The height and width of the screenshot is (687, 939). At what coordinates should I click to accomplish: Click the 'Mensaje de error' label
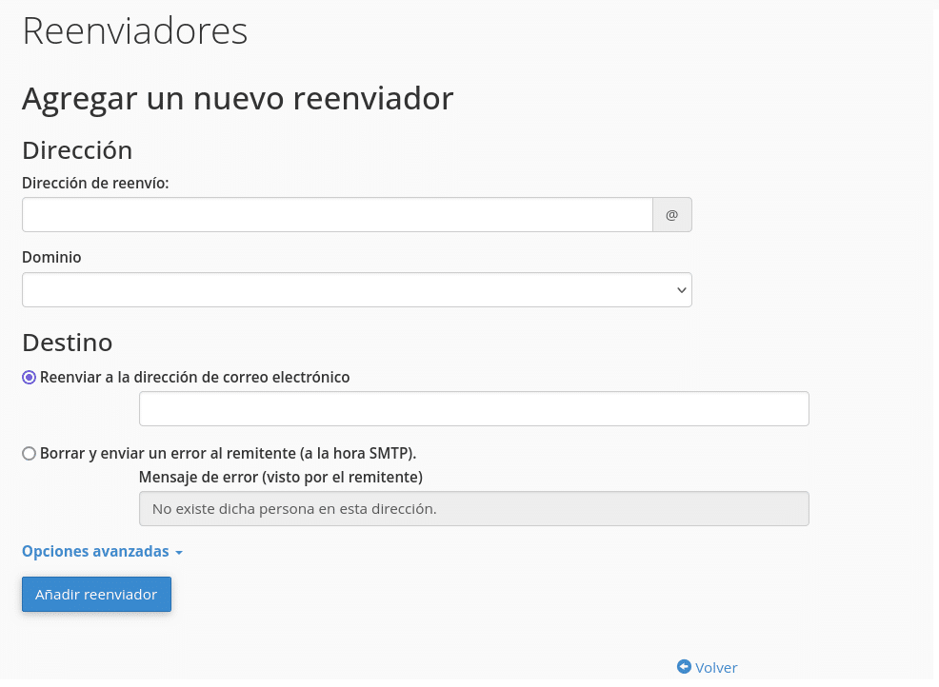point(281,477)
